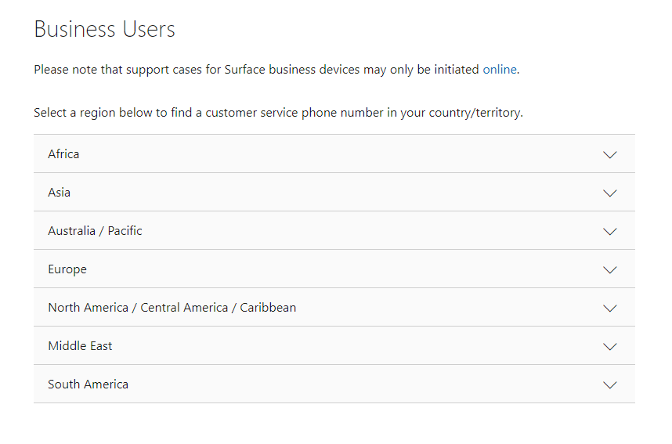This screenshot has height=444, width=672.
Task: Click the Middle East chevron icon
Action: point(610,346)
